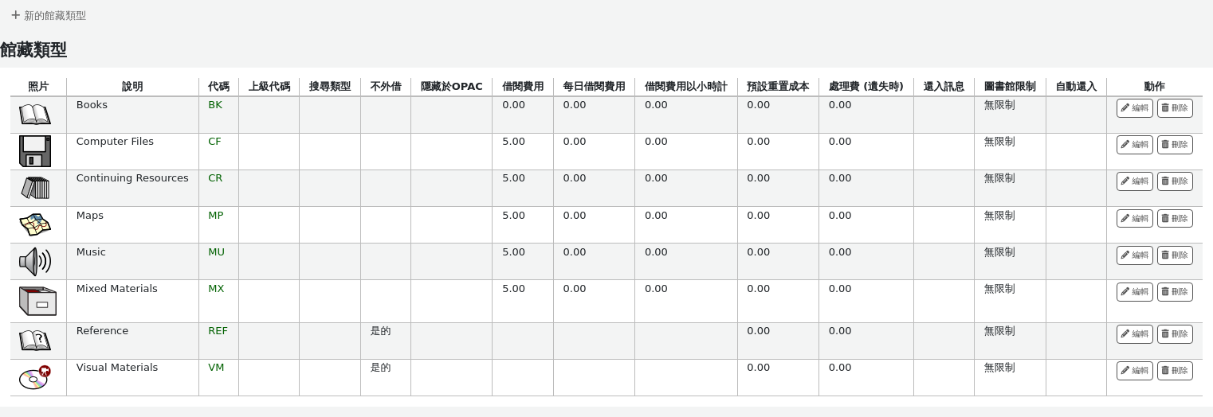The width and height of the screenshot is (1213, 417).
Task: Click the Computer Files floppy disk icon
Action: (35, 151)
